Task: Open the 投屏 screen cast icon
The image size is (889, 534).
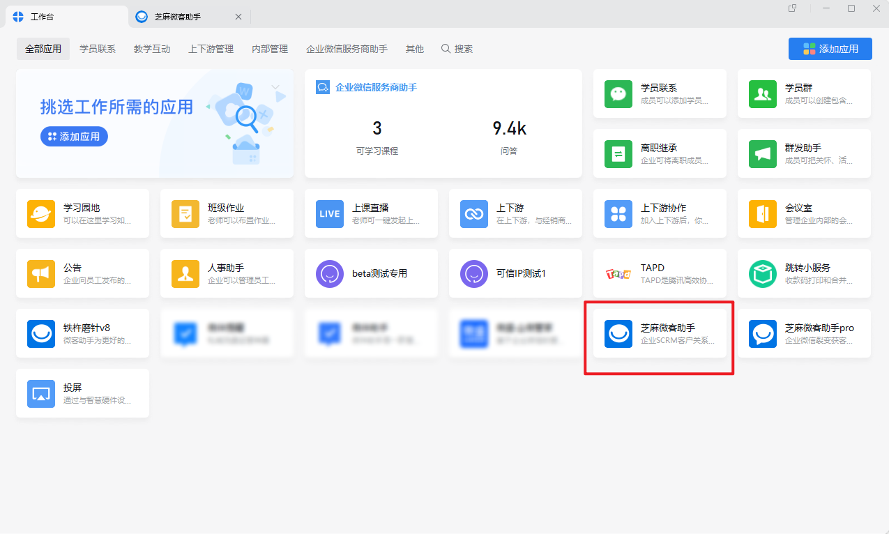Action: click(x=41, y=393)
